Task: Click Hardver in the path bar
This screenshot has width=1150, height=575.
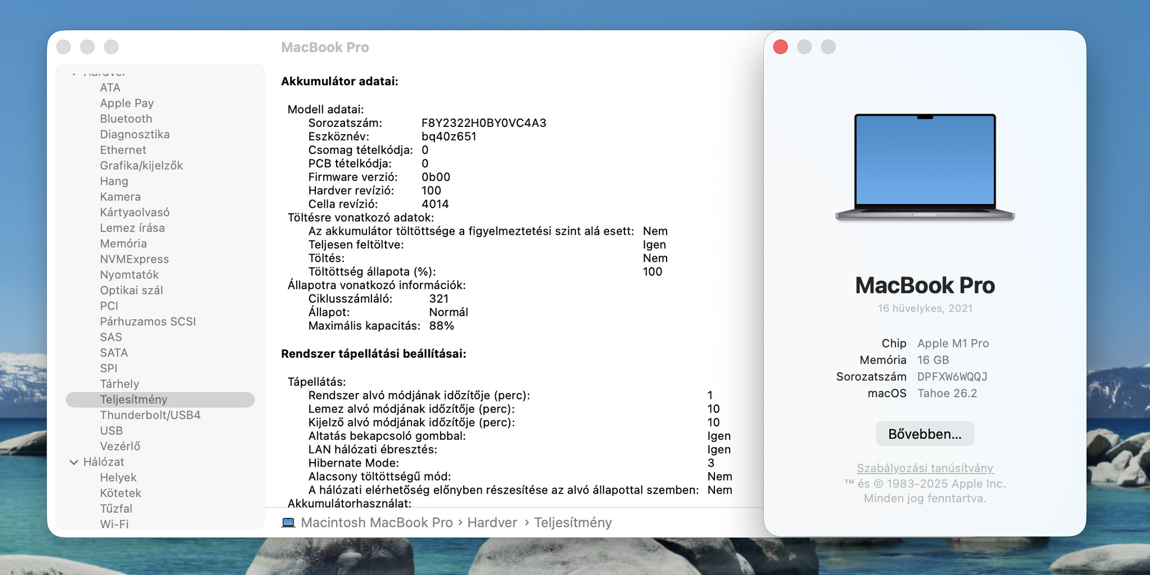Action: pos(492,523)
